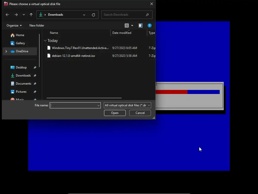Click the Gallery icon
This screenshot has height=194, width=258.
point(13,43)
